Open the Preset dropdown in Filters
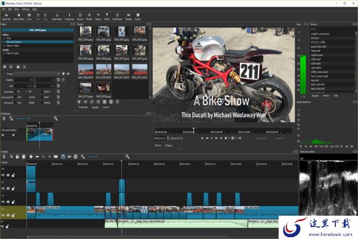Screen dimensions: 358x239 pyautogui.click(x=37, y=74)
